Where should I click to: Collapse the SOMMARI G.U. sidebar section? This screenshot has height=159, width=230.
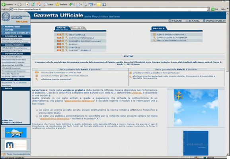point(16,36)
